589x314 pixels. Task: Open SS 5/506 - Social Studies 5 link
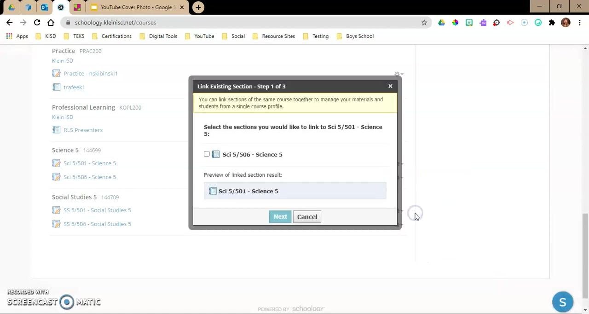(97, 224)
